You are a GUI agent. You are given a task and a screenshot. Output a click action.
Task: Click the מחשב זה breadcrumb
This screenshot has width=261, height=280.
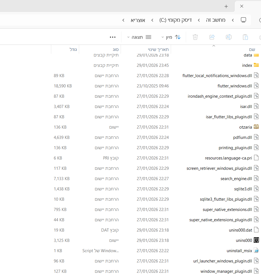(x=216, y=20)
